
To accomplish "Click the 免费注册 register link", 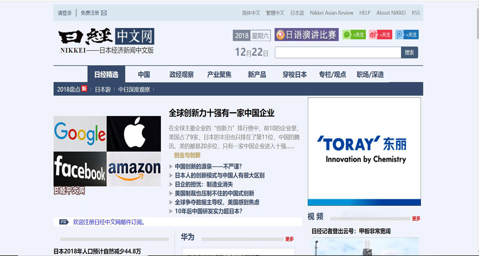I will coord(90,13).
